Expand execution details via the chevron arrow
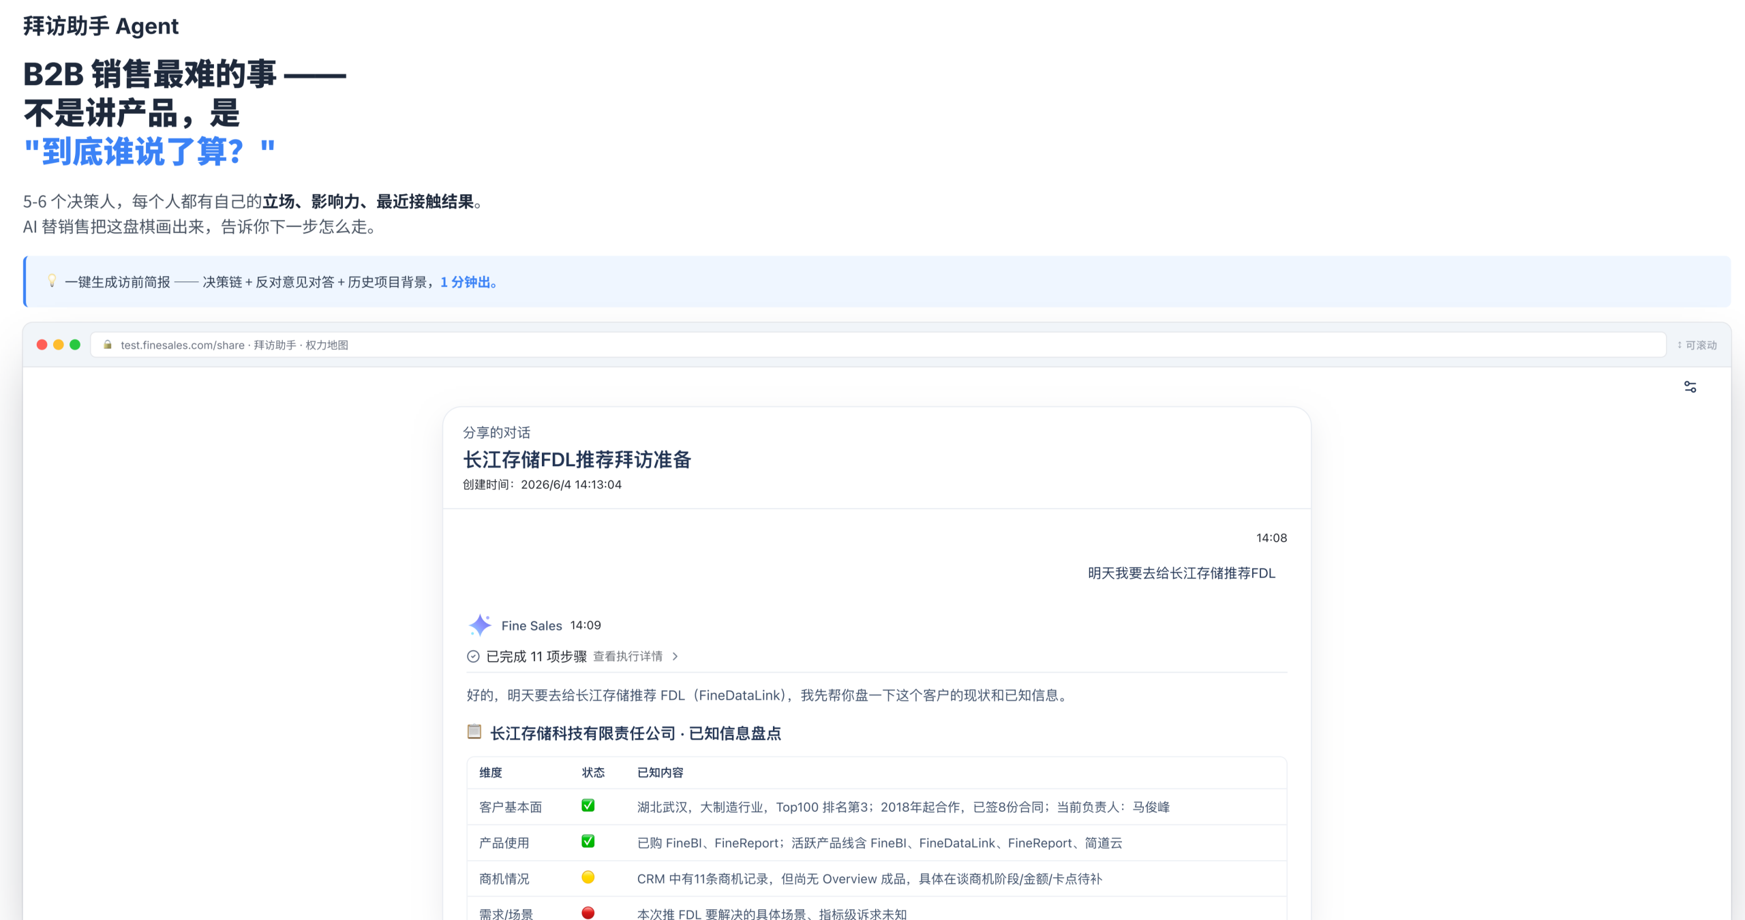The width and height of the screenshot is (1745, 920). (675, 656)
